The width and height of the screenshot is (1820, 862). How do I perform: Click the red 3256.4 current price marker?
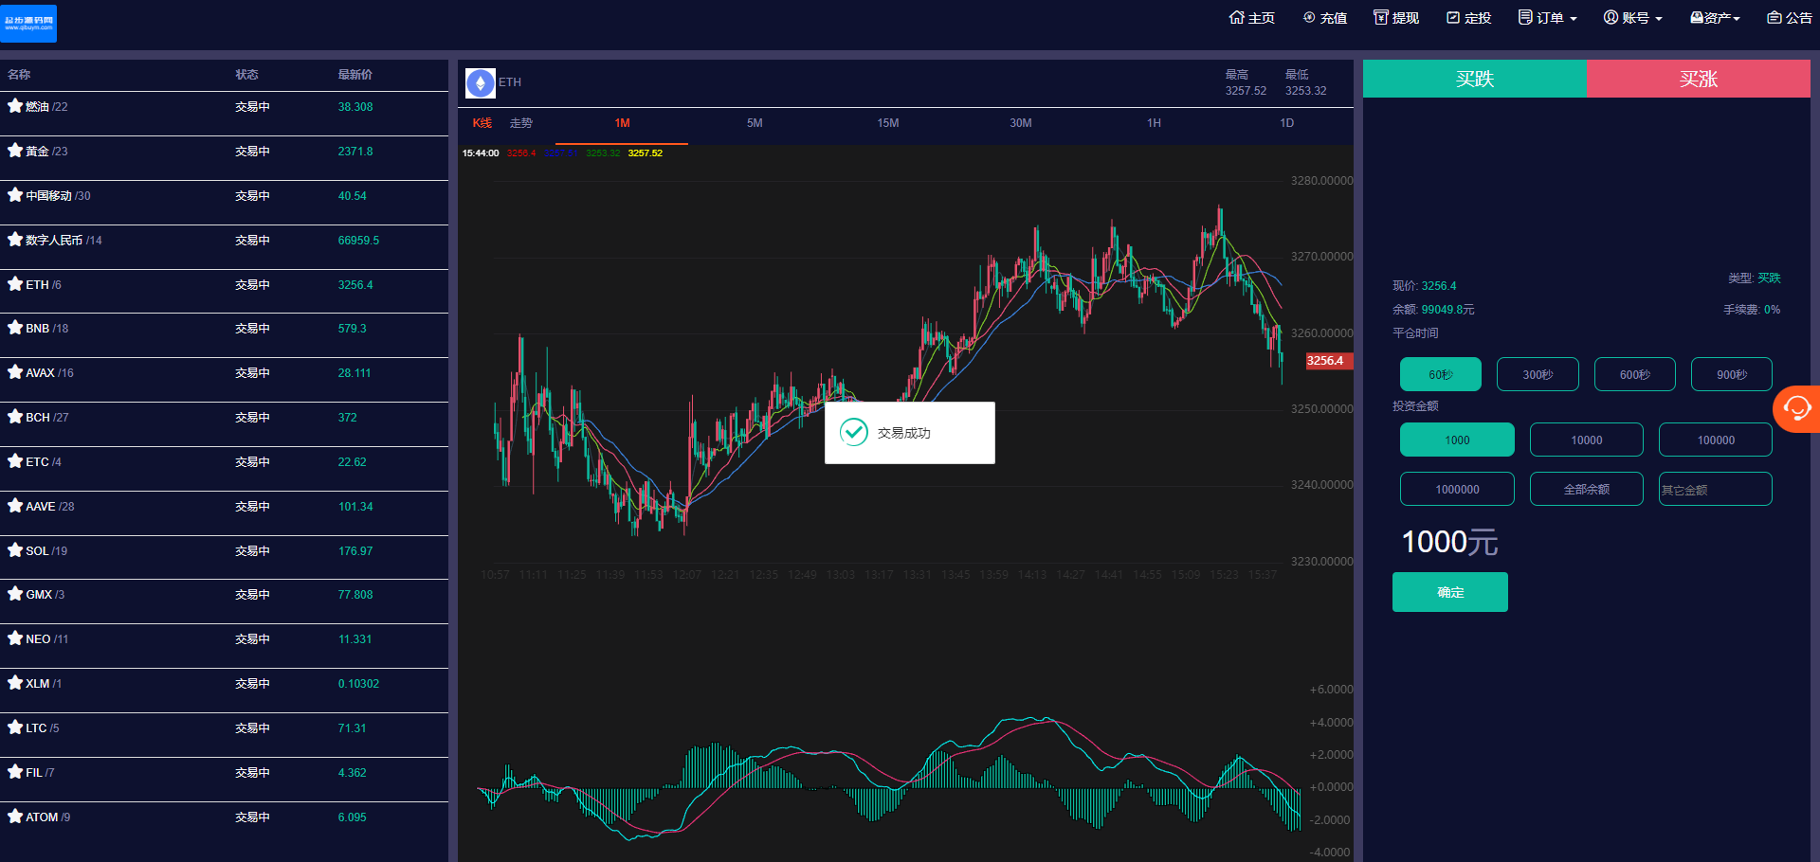pos(1326,361)
